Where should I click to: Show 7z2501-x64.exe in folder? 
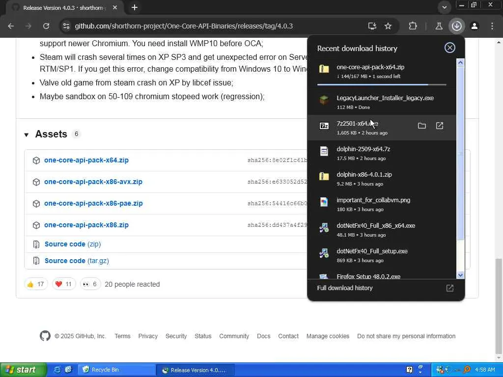[x=422, y=126]
